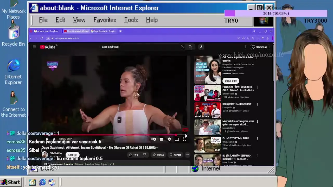Screen dimensions: 333x187
Task: Open more actions next to Kaydet
Action: [188, 155]
